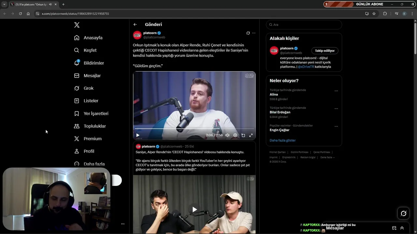Viewport: 417px width, 234px height.
Task: Open Reklam bilgisi footer link
Action: click(308, 157)
